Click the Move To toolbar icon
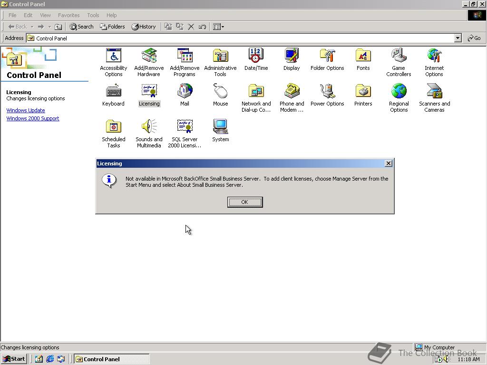487x365 pixels. pyautogui.click(x=168, y=27)
